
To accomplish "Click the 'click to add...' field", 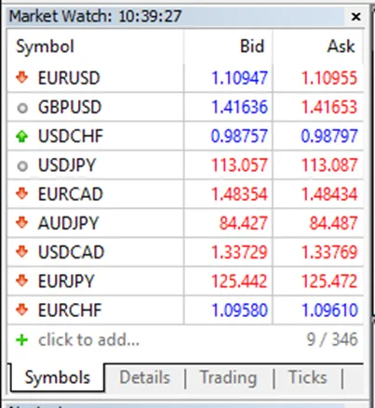I will pyautogui.click(x=88, y=340).
